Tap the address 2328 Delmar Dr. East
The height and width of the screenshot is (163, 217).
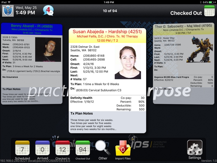click(85, 47)
